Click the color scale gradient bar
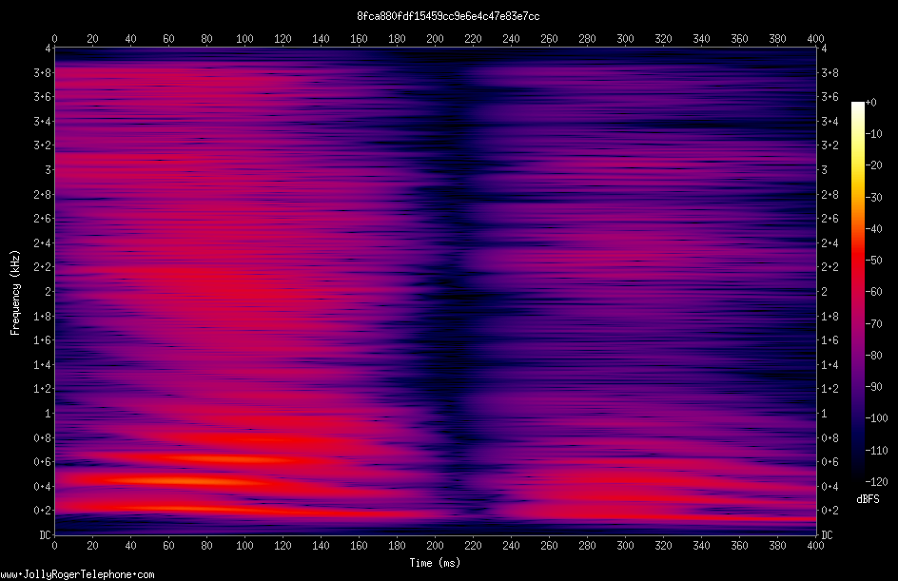 click(857, 292)
